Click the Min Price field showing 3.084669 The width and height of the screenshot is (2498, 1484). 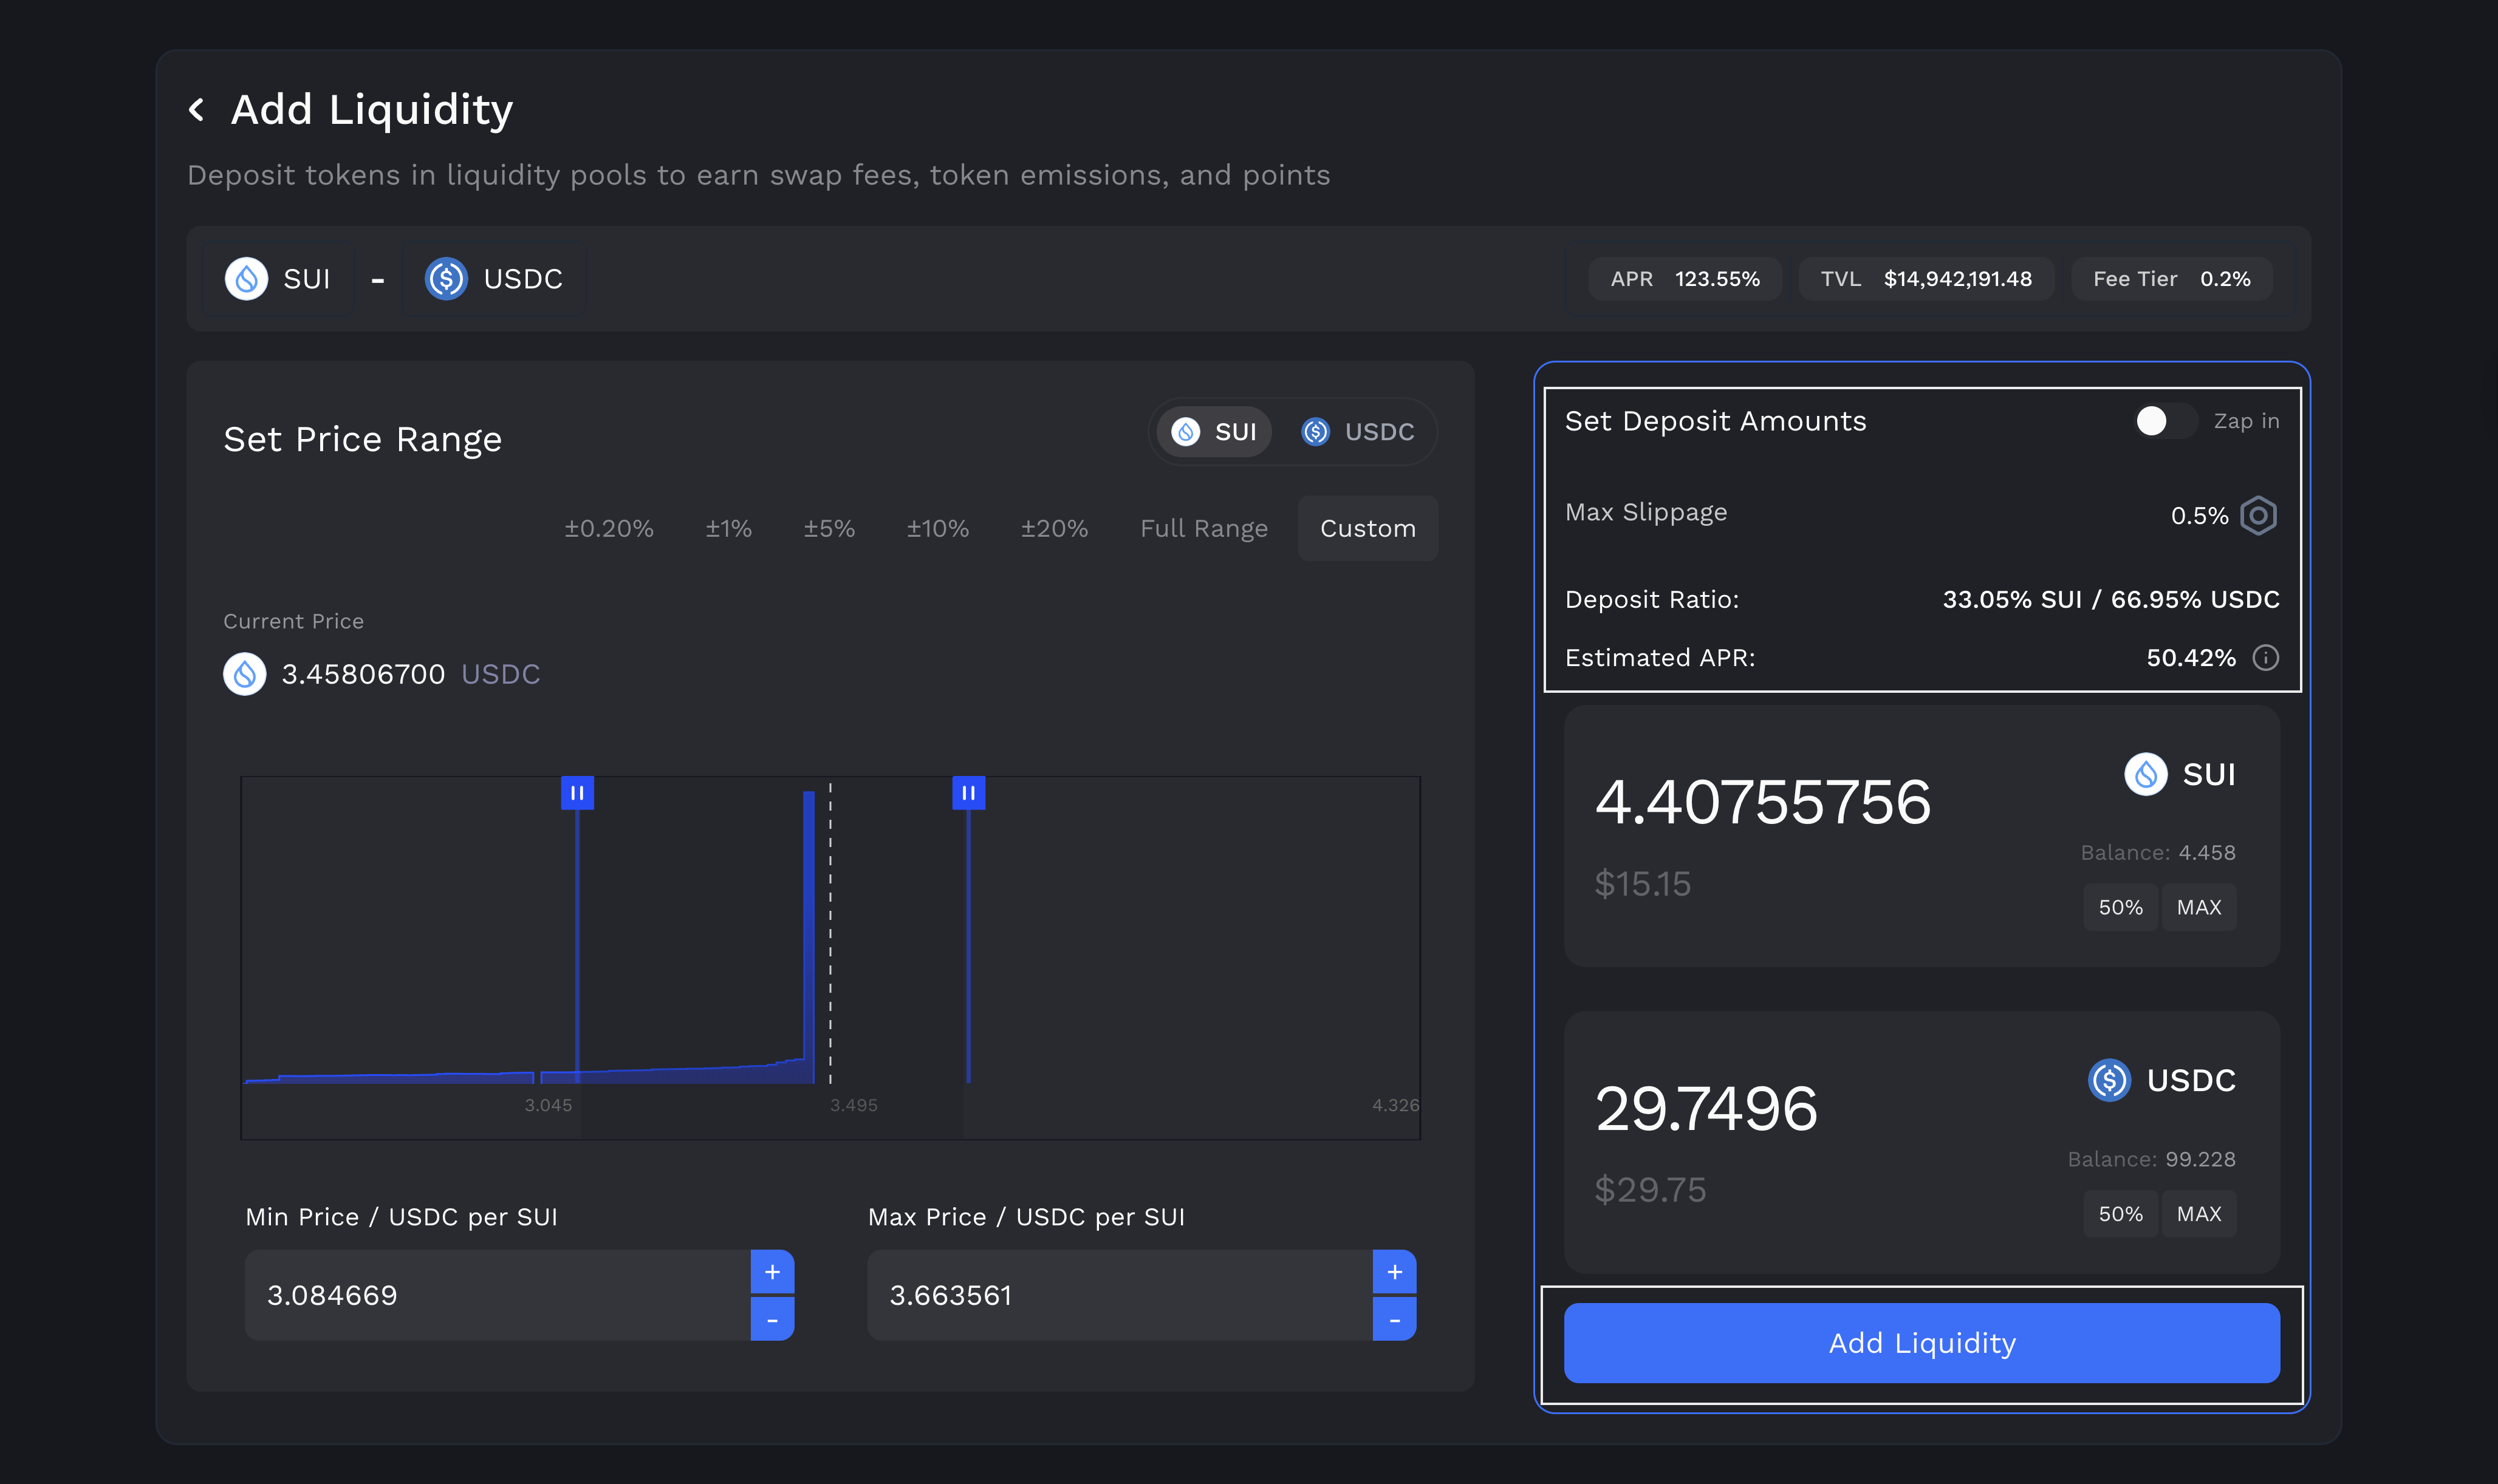(x=497, y=1295)
